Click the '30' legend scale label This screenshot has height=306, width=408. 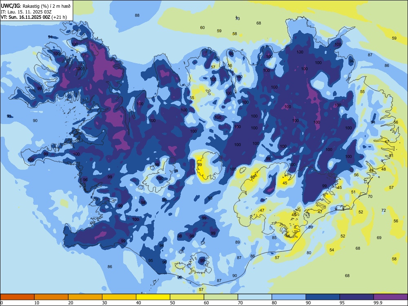(x=104, y=303)
